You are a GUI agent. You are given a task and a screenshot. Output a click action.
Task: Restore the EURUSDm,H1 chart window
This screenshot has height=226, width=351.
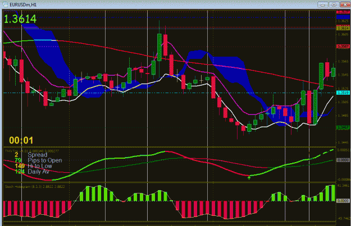(334, 4)
